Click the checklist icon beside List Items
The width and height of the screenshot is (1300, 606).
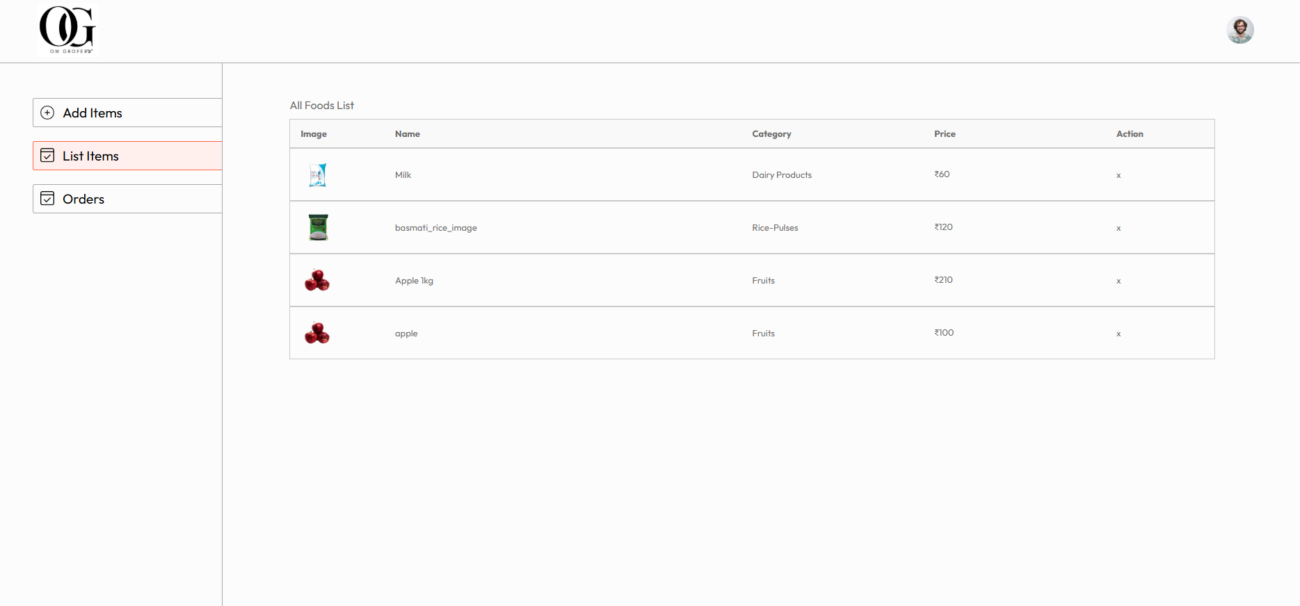47,156
